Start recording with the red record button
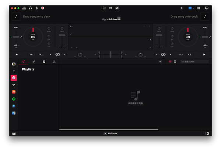Image resolution: width=221 pixels, height=149 pixels. 43,8
